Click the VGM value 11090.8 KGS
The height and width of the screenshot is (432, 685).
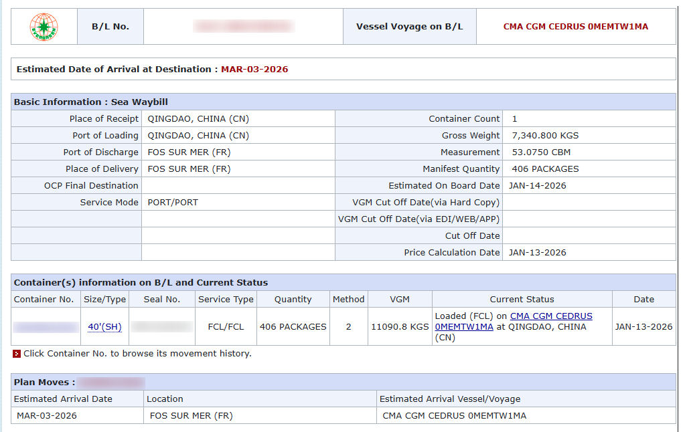point(400,327)
